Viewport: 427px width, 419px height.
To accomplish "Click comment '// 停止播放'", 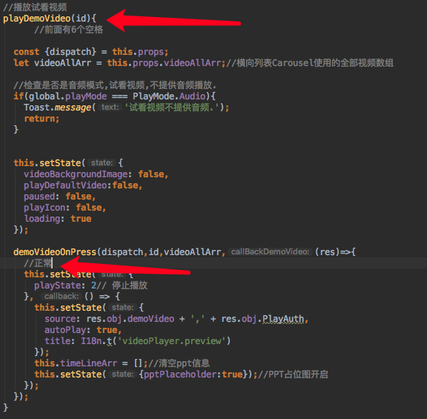I will (122, 286).
